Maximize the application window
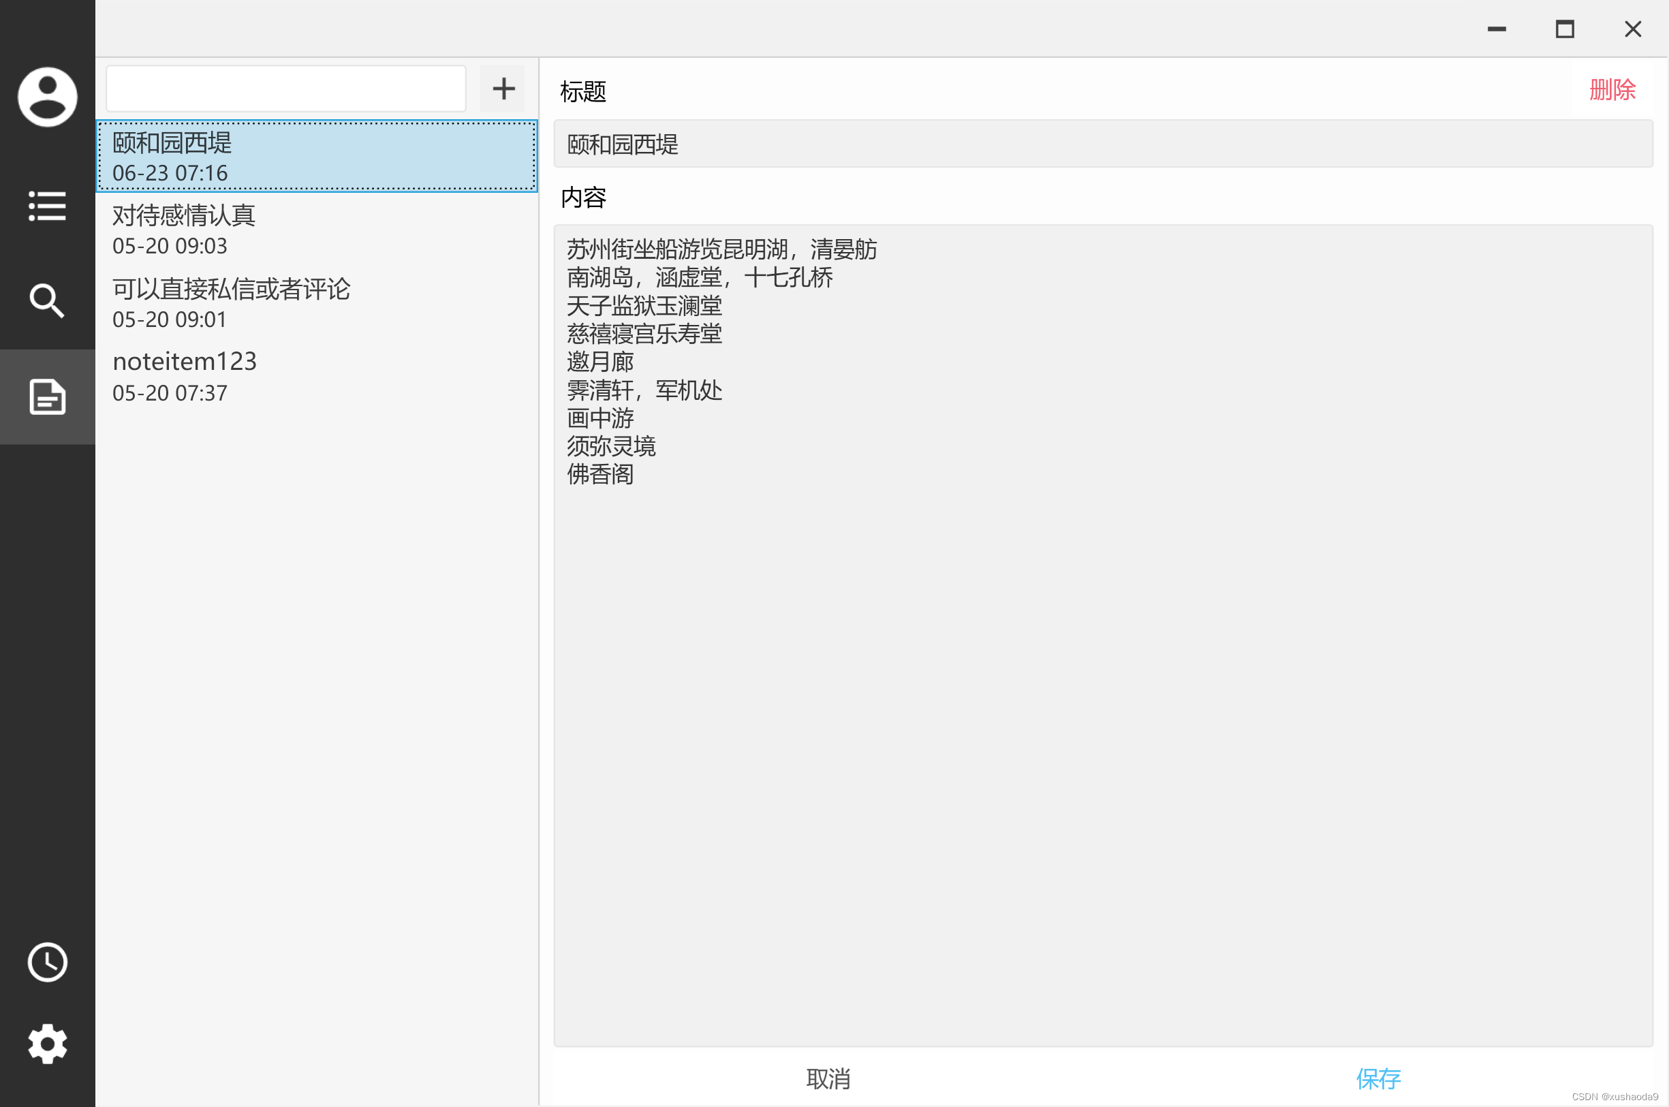Viewport: 1669px width, 1107px height. point(1565,29)
